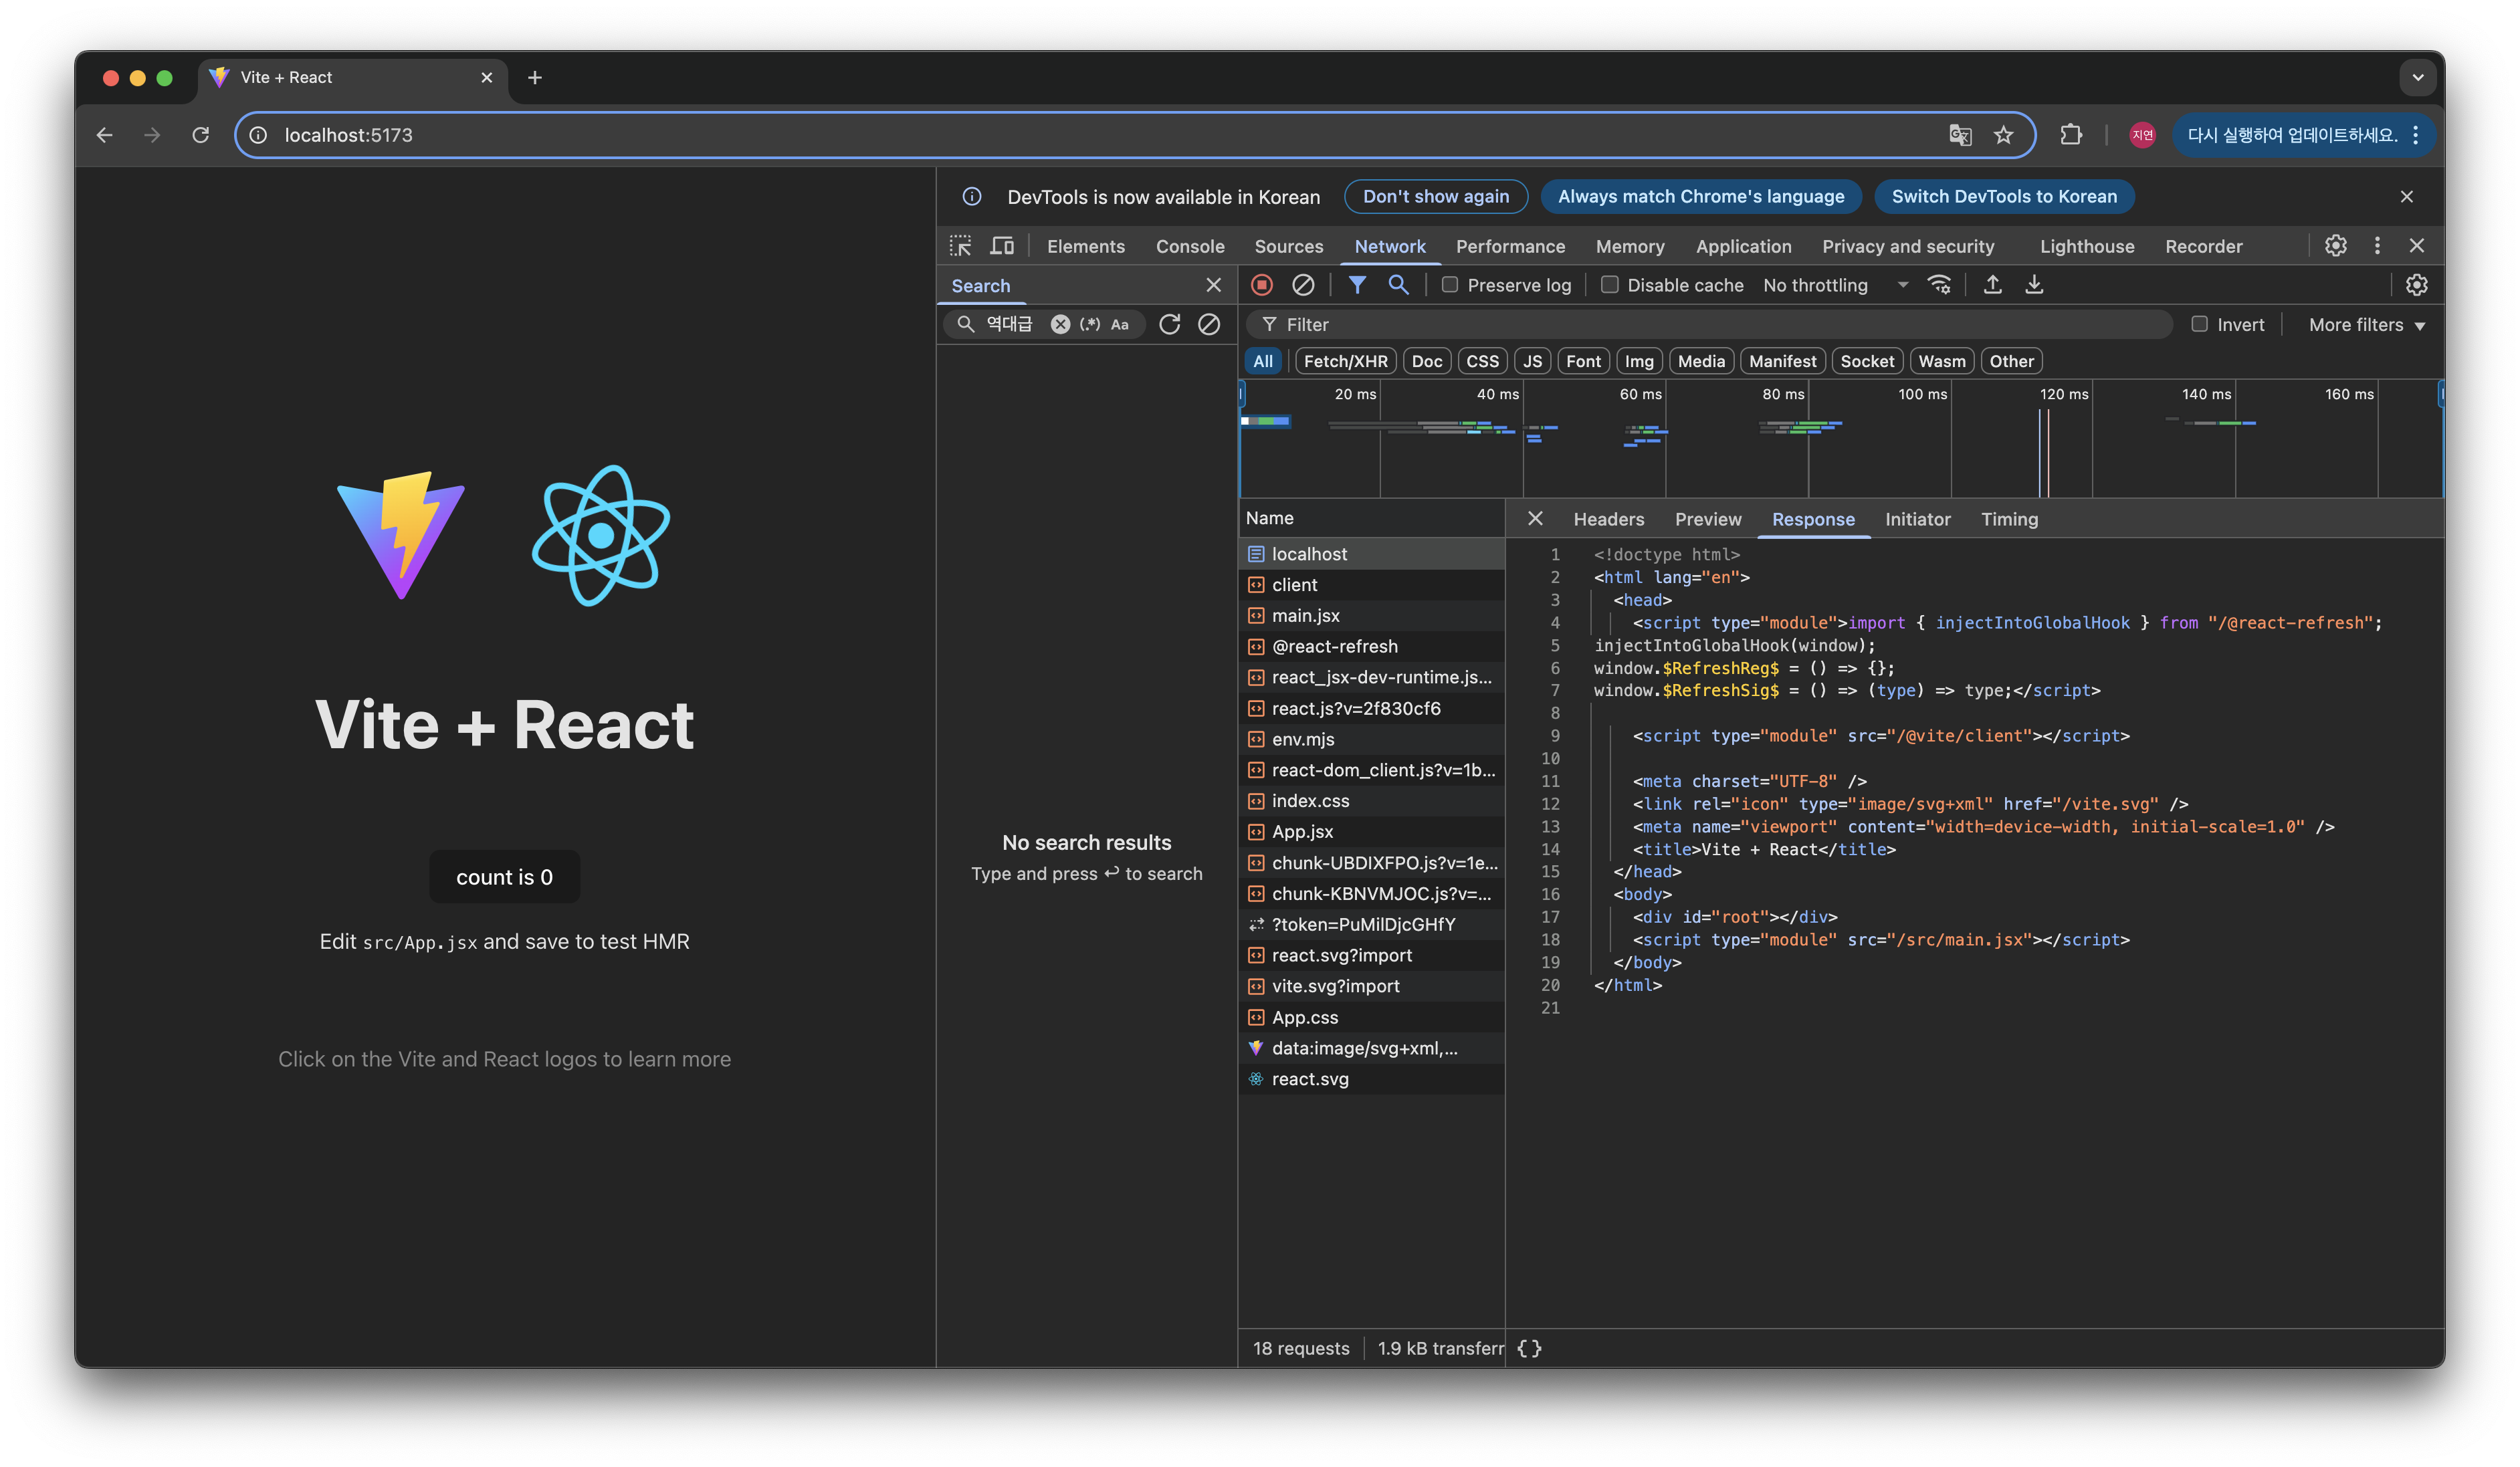The height and width of the screenshot is (1467, 2520).
Task: Expand the More filters dropdown
Action: (2366, 325)
